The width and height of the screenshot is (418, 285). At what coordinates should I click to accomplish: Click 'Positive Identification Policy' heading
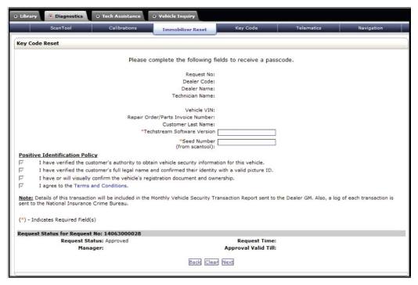click(x=58, y=155)
